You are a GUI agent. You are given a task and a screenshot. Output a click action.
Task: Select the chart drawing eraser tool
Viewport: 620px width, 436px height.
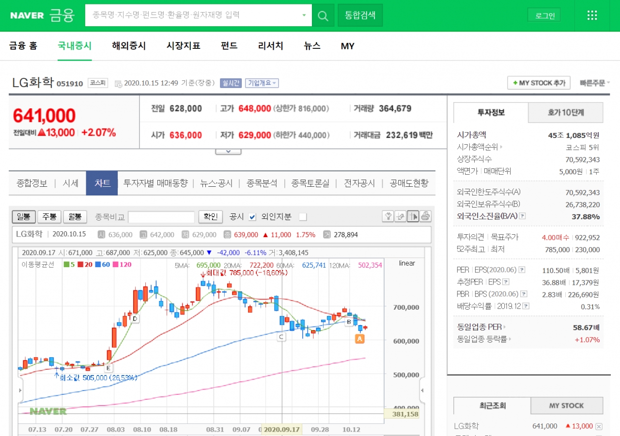[400, 216]
